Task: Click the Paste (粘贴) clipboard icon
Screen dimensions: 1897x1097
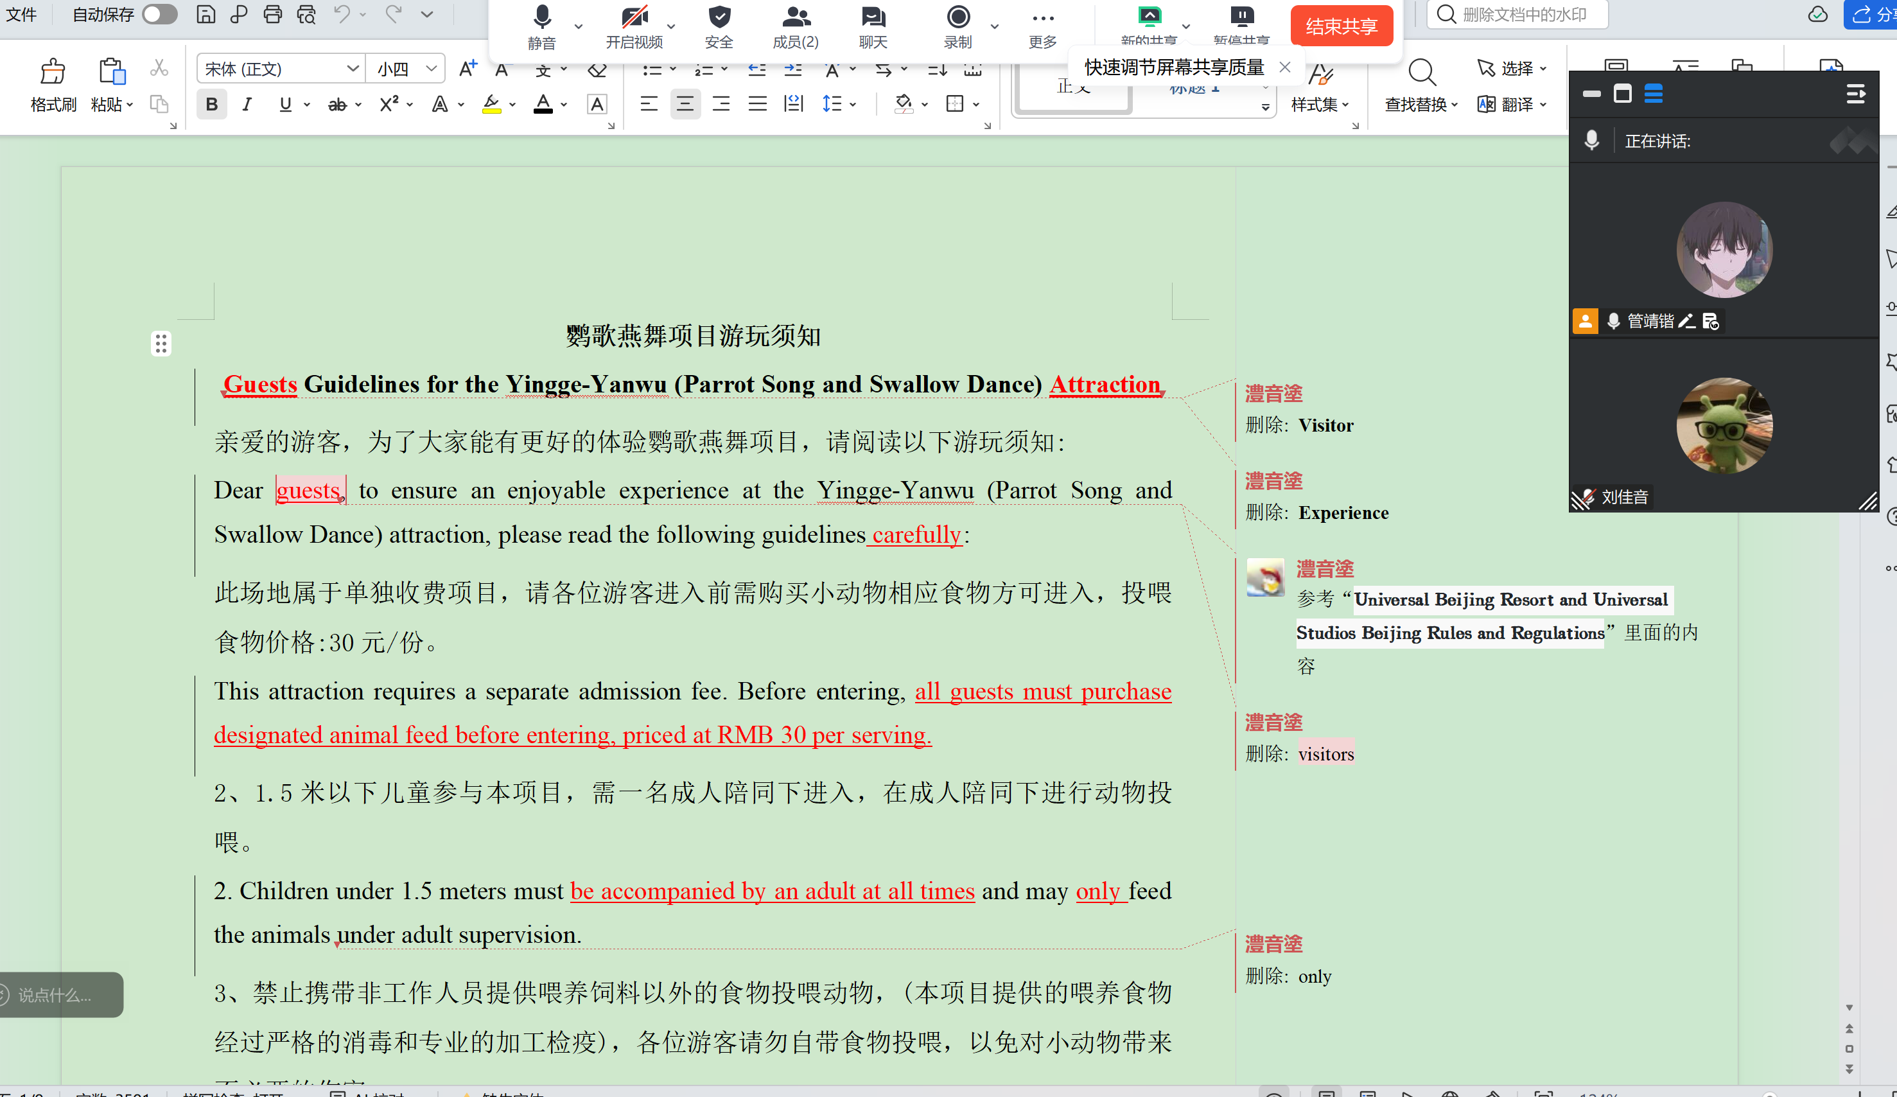Action: (x=111, y=71)
